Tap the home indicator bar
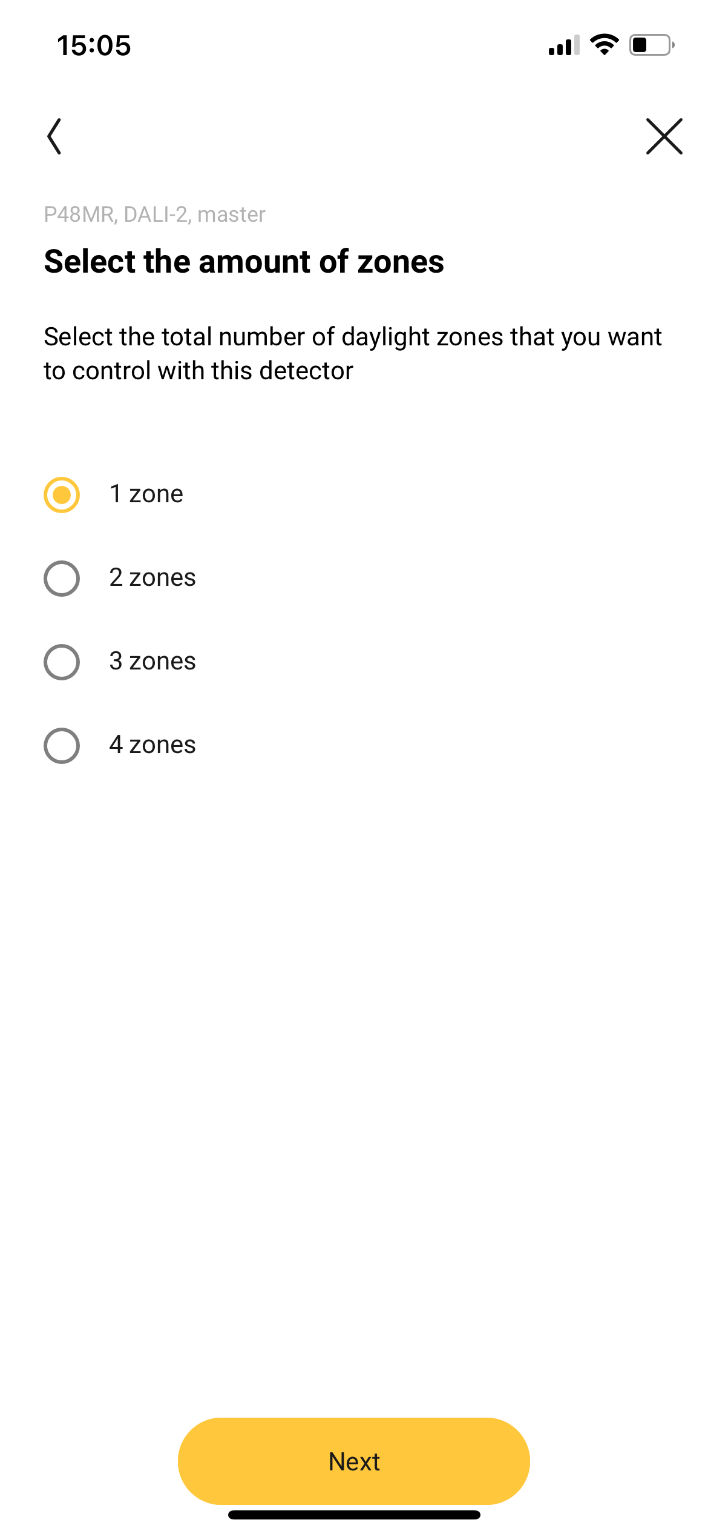This screenshot has height=1534, width=708. click(354, 1515)
